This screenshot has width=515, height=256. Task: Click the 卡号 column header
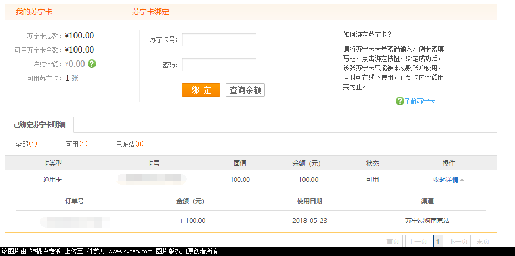(x=153, y=163)
